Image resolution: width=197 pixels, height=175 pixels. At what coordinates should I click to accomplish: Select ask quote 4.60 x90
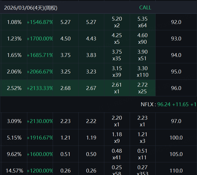(142, 39)
